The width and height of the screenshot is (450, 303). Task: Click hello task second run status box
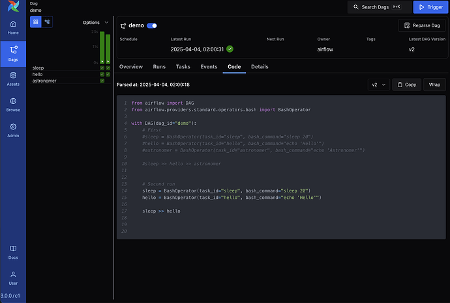(108, 74)
